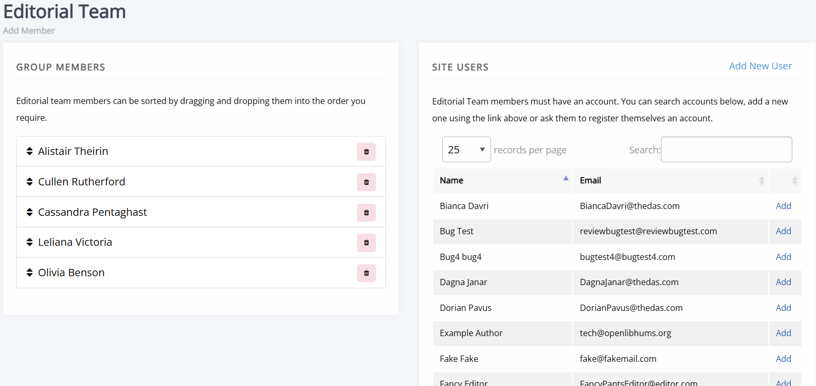Select sort arrows beside Cassandra Pentaghast
Viewport: 816px width, 386px height.
(29, 212)
